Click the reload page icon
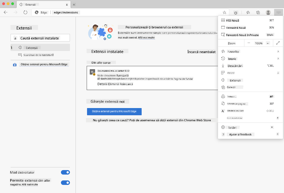Screen dimensions: 284x193 pos(26,12)
